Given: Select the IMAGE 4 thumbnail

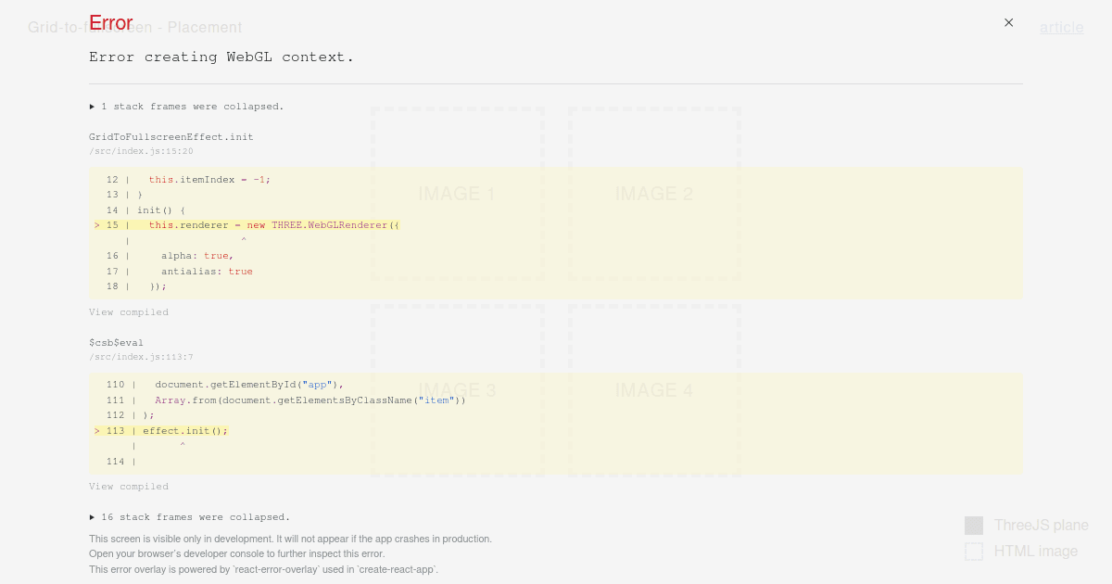Looking at the screenshot, I should click(654, 390).
